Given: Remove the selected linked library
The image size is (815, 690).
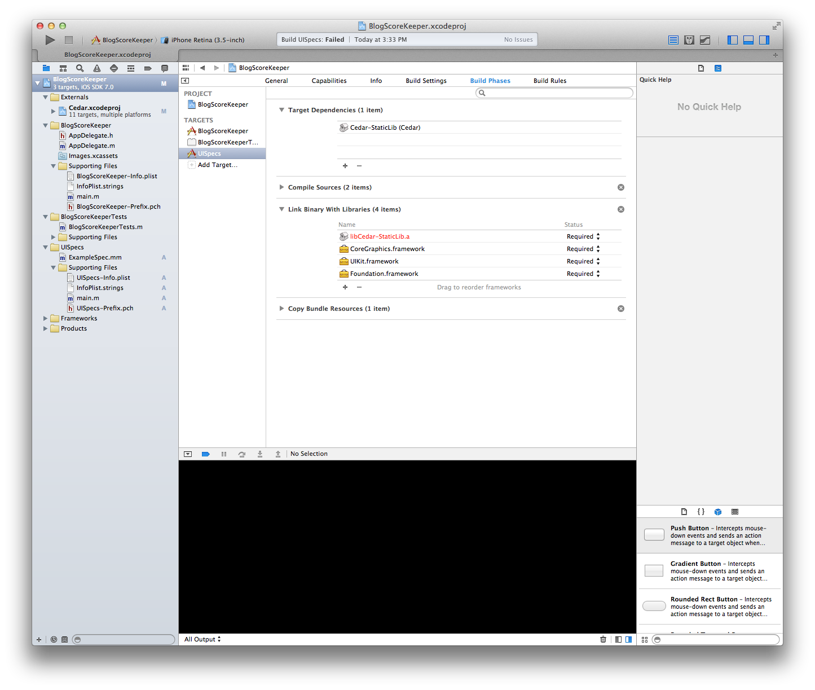Looking at the screenshot, I should (x=359, y=287).
